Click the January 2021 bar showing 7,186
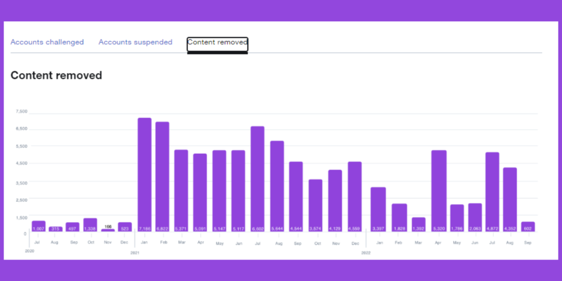562x281 pixels. click(x=145, y=174)
